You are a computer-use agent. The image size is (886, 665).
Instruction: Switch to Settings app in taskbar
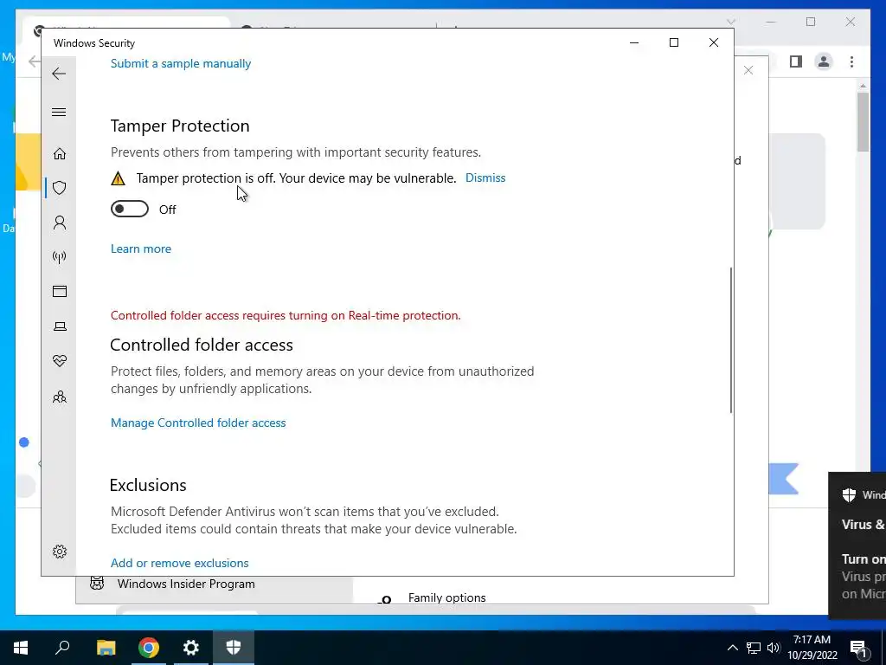tap(191, 648)
